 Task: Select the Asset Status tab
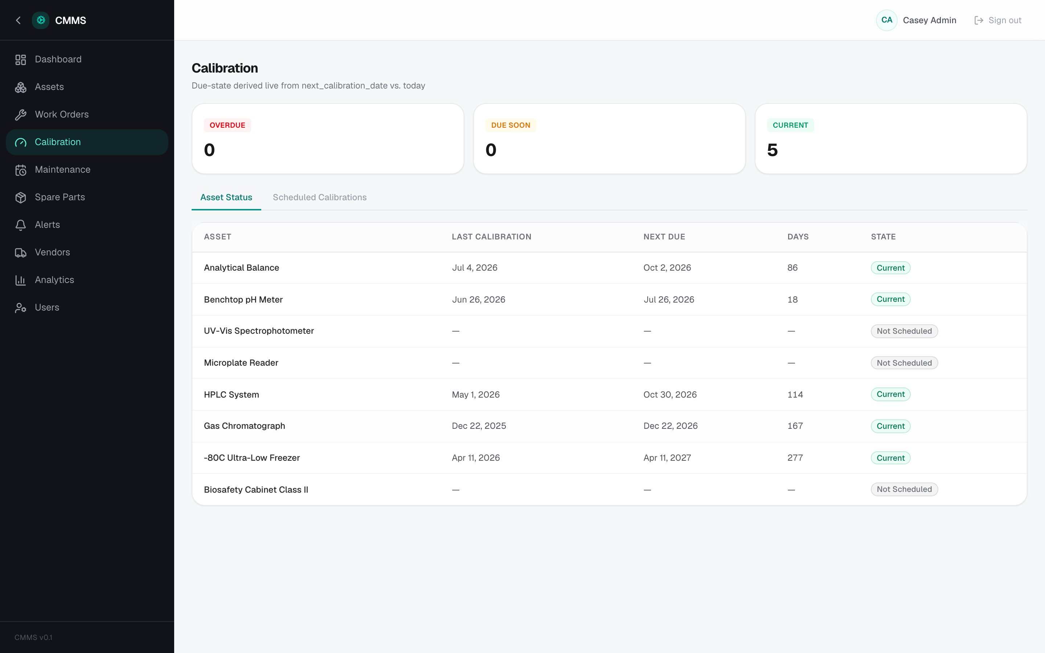226,197
